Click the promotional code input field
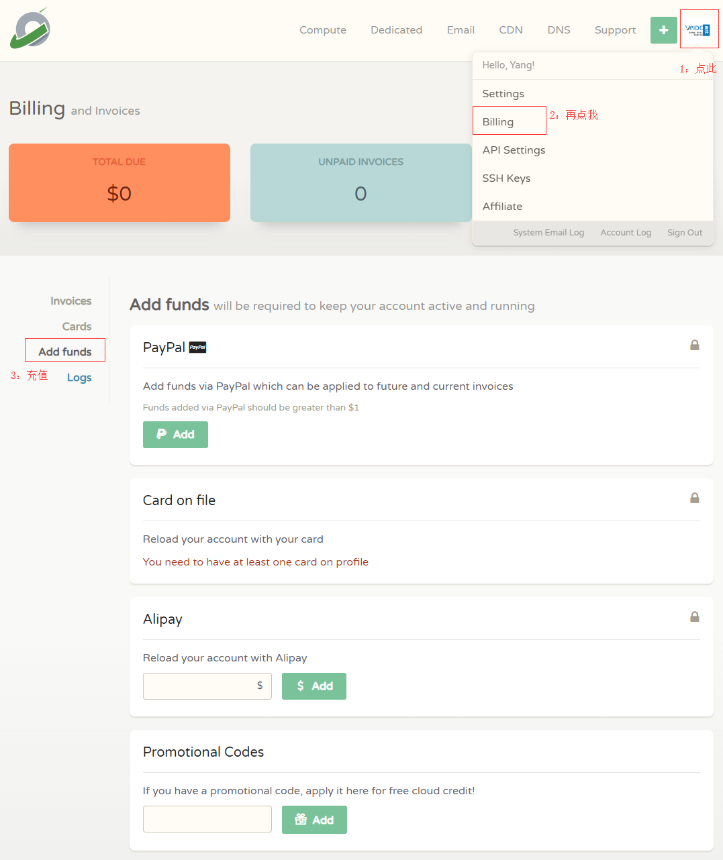Viewport: 723px width, 860px height. click(207, 819)
